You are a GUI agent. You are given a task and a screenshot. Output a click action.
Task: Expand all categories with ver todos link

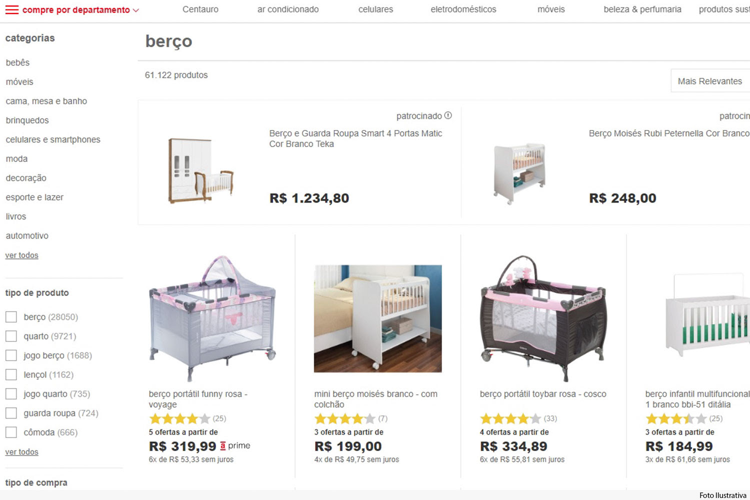click(22, 255)
